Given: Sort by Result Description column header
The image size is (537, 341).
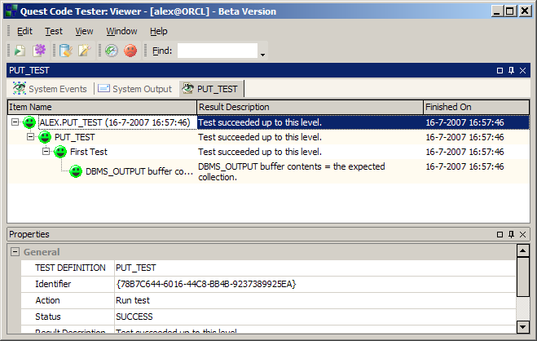Looking at the screenshot, I should pos(310,107).
